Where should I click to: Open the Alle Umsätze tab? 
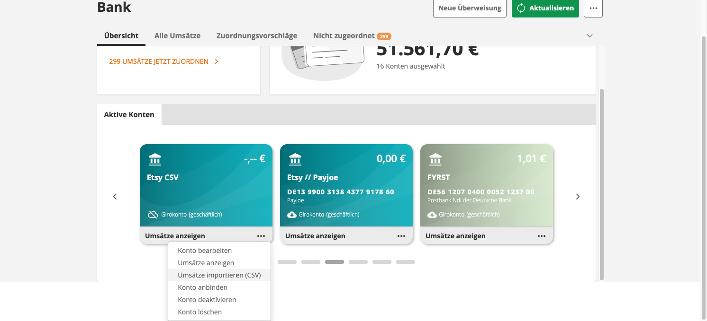tap(177, 35)
